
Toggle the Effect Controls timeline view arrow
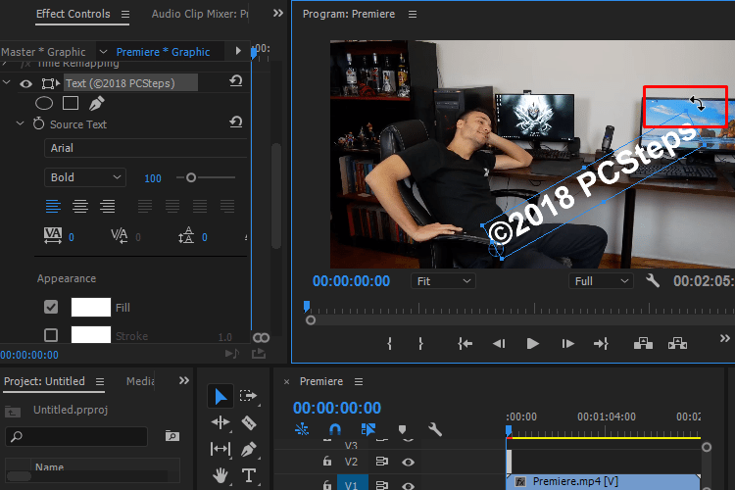(x=238, y=51)
